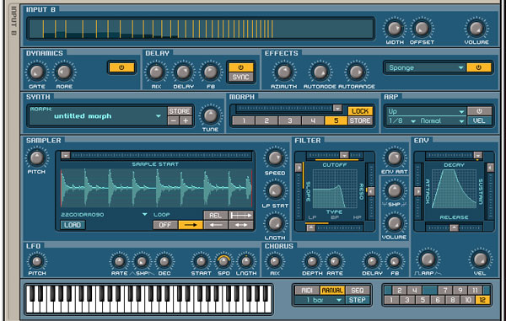The width and height of the screenshot is (506, 321).
Task: Click the Sampler PITCH knob
Action: [x=37, y=158]
